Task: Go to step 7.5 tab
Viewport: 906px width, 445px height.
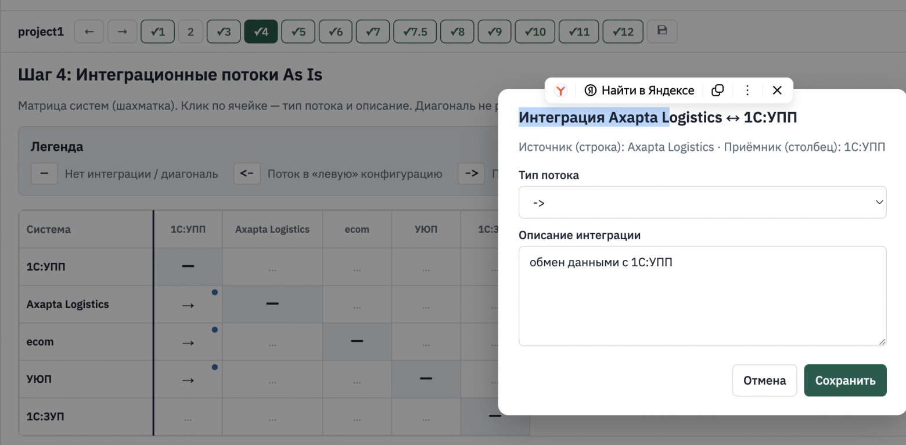Action: pyautogui.click(x=414, y=32)
